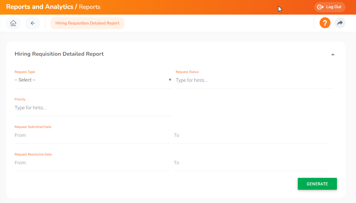The height and width of the screenshot is (203, 356).
Task: Open the Request Type dropdown arrow
Action: click(x=170, y=80)
